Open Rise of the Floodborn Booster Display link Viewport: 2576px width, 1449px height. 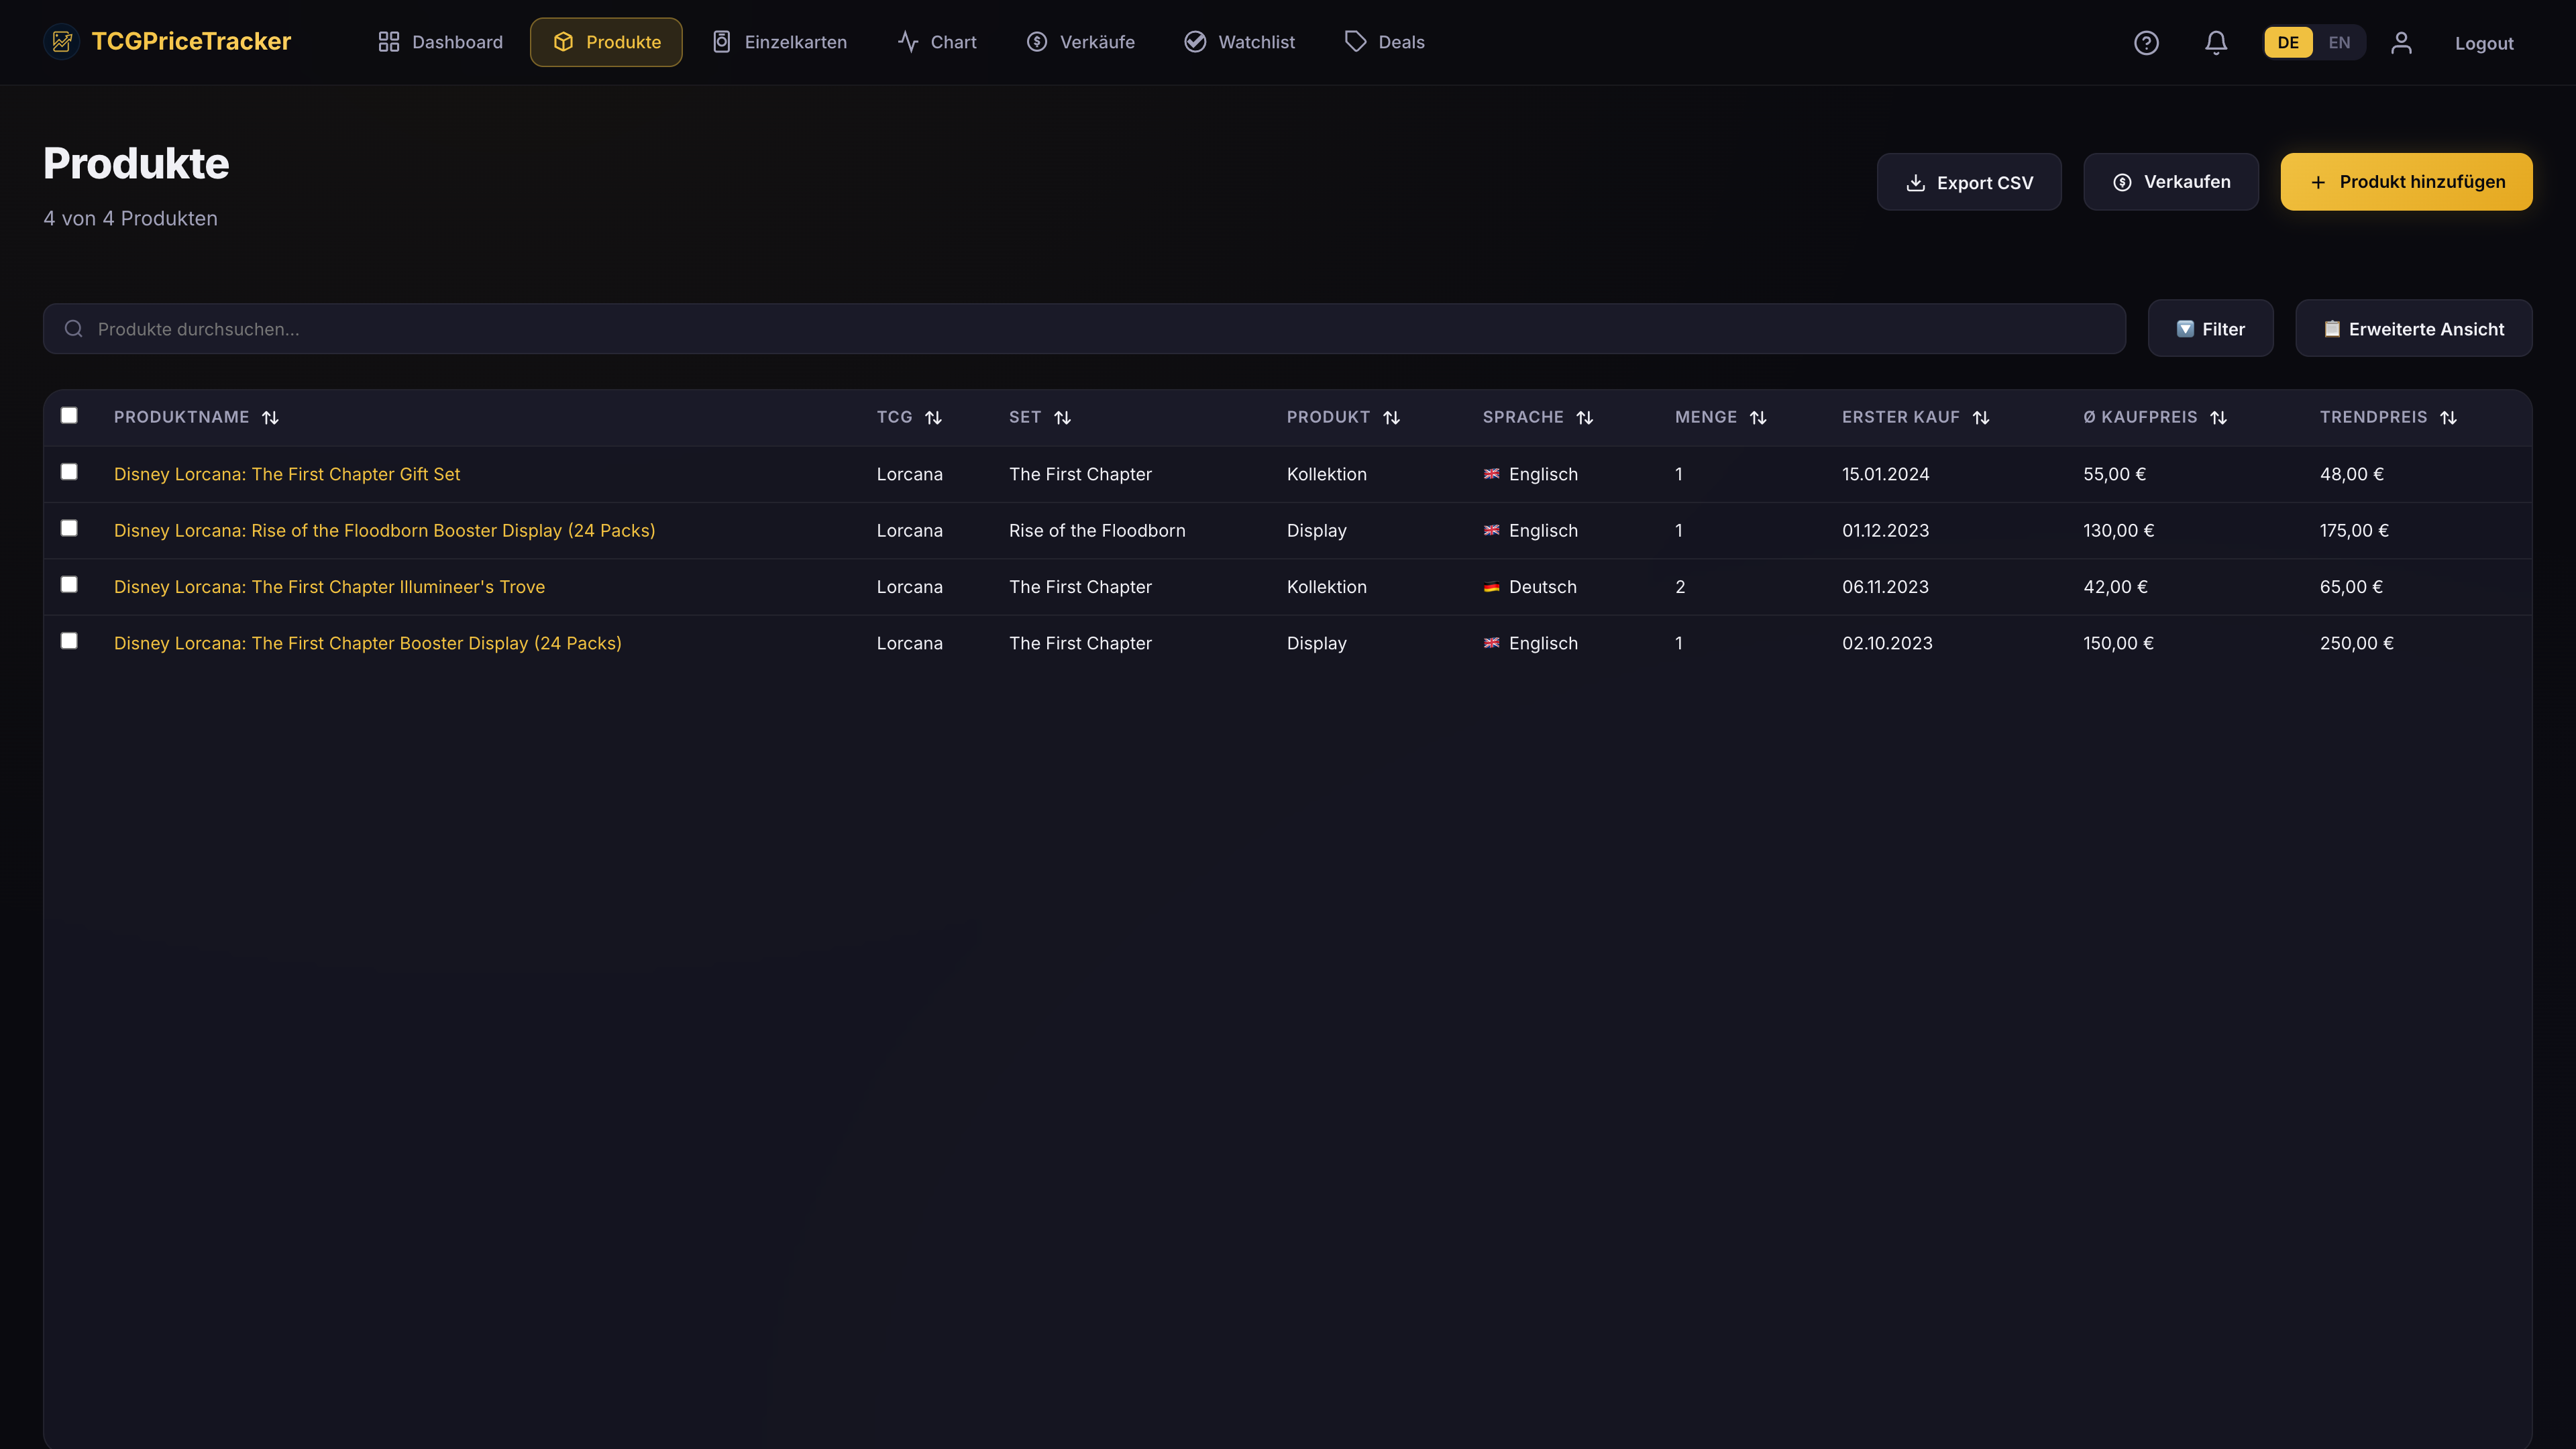[384, 531]
